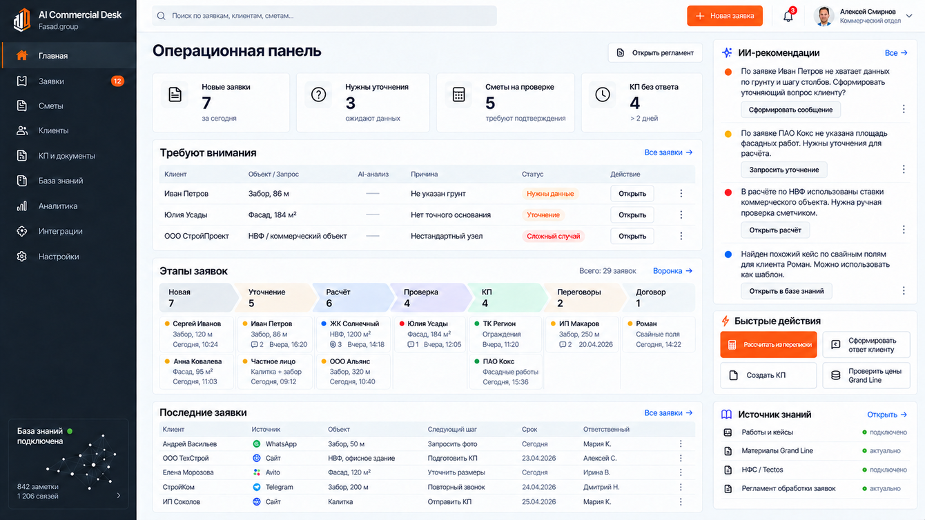Click Открыть регламент button
Viewport: 925px width, 520px height.
point(655,53)
